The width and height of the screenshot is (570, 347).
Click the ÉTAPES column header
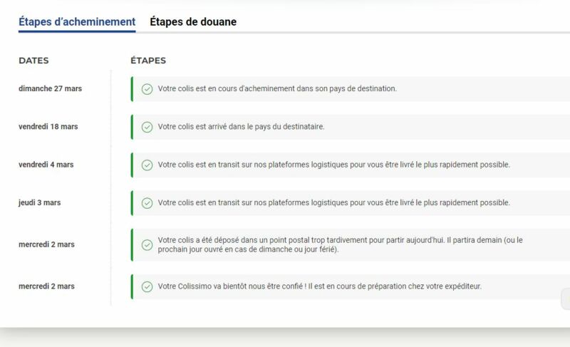[x=148, y=61]
